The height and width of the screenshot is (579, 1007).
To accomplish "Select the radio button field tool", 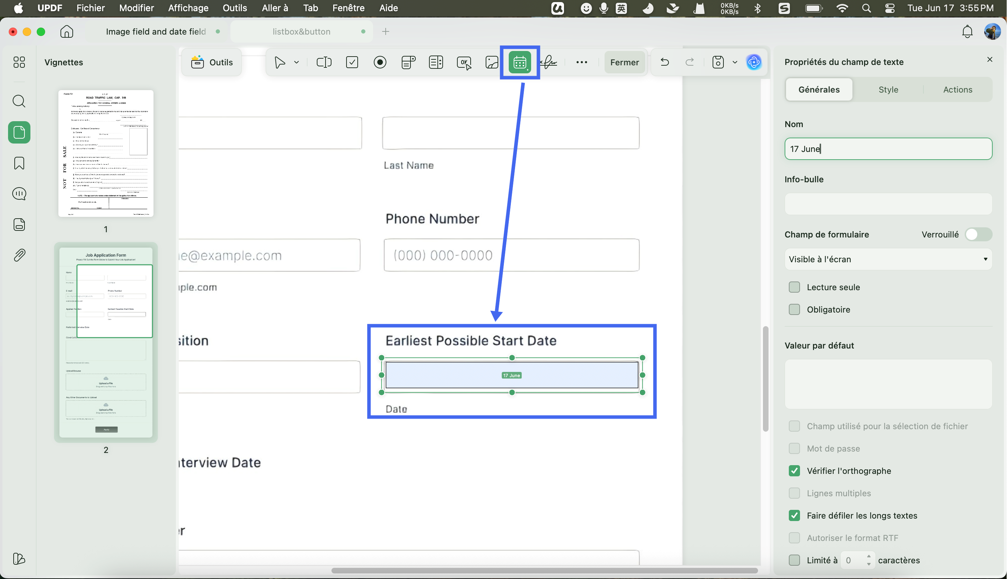I will (380, 62).
